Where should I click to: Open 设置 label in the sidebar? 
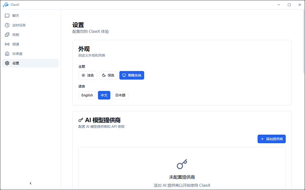[x=16, y=63]
